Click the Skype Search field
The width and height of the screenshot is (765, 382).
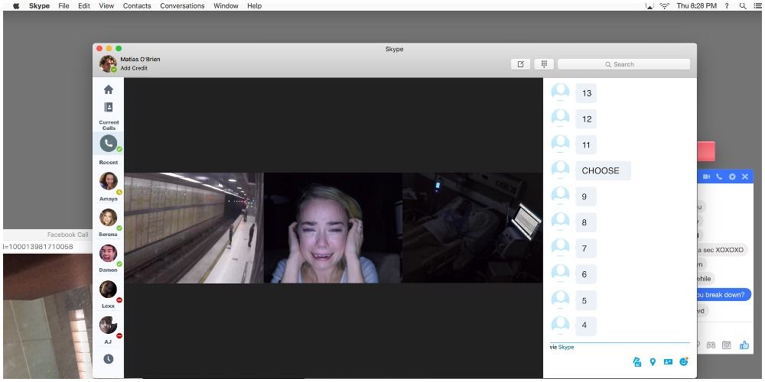point(624,64)
